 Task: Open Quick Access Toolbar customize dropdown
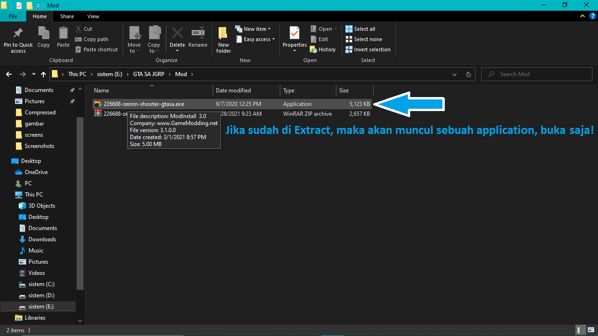click(38, 6)
